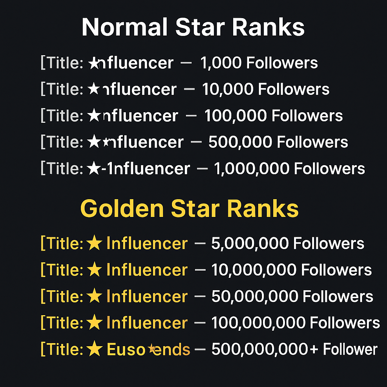The image size is (387, 387).
Task: Click the gold star beside 100,000,000 Followers
Action: point(94,322)
